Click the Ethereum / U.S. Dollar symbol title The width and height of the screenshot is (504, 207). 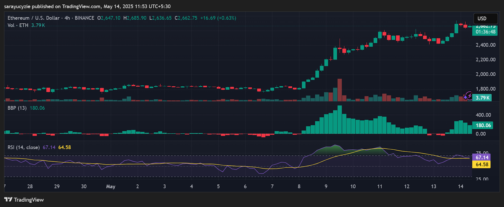(x=33, y=18)
